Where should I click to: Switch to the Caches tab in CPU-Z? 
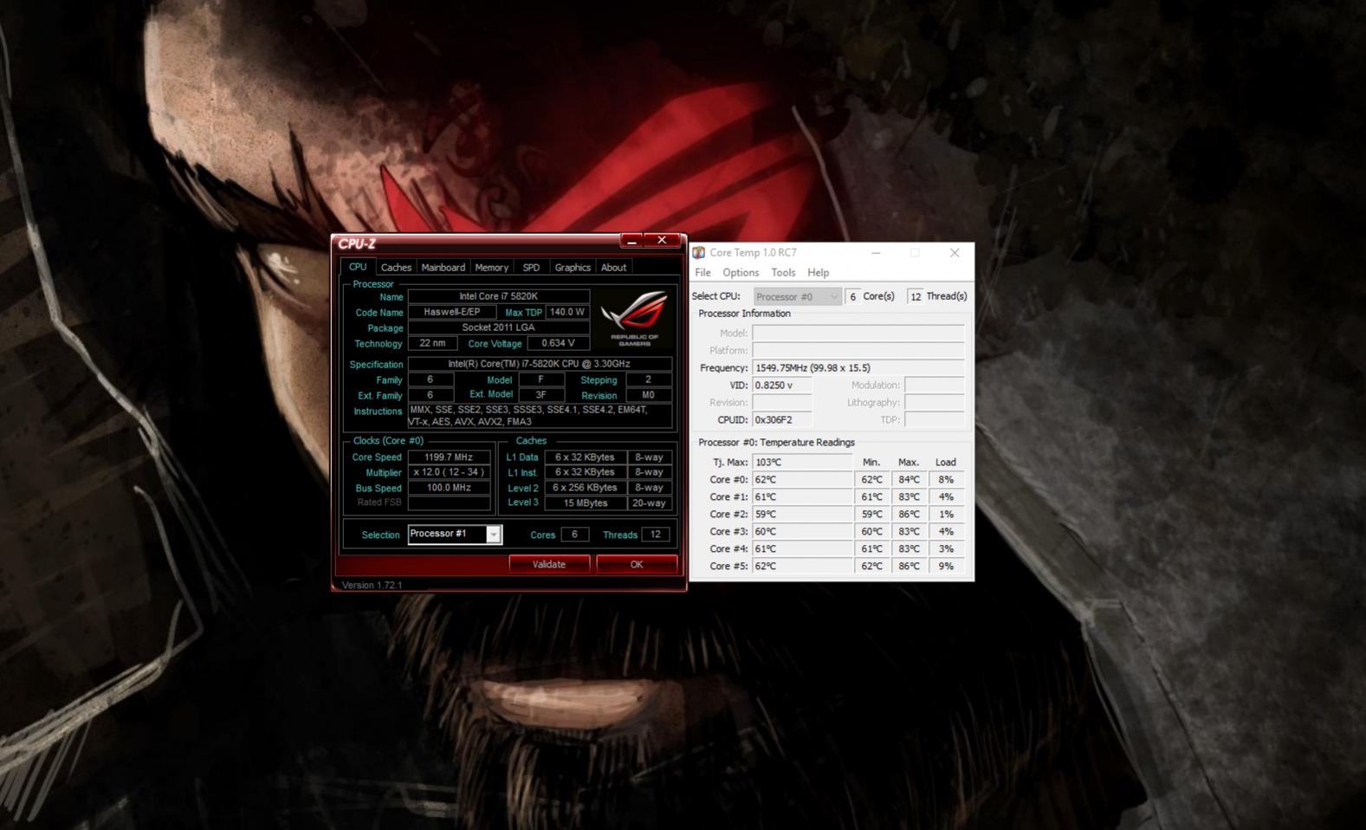pyautogui.click(x=396, y=268)
